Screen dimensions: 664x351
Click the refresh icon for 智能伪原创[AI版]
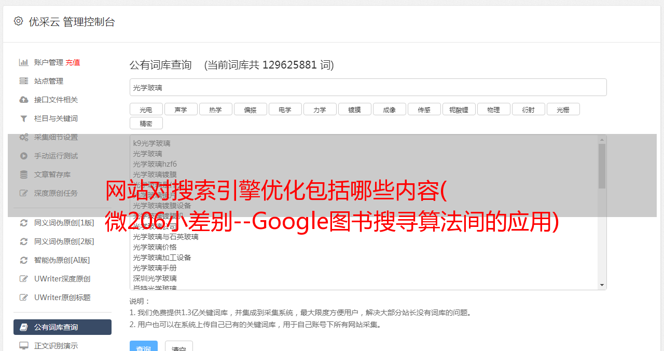(24, 260)
